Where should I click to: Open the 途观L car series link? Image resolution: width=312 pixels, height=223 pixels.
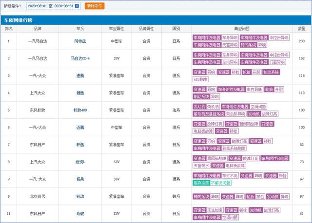tap(80, 162)
